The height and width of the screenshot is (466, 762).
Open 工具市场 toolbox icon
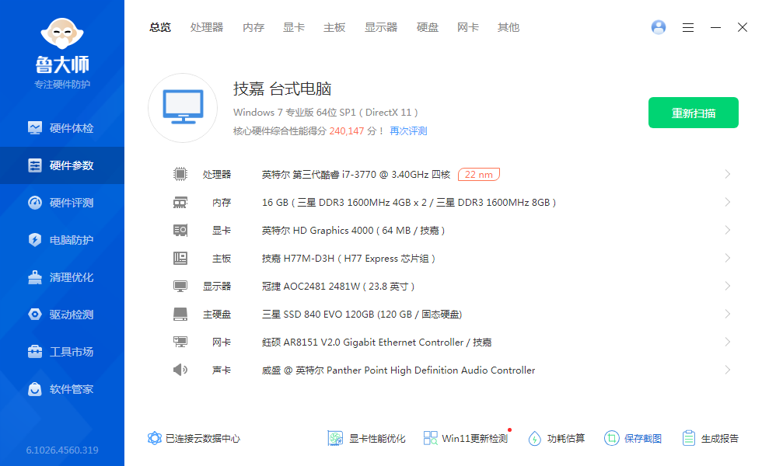point(35,352)
